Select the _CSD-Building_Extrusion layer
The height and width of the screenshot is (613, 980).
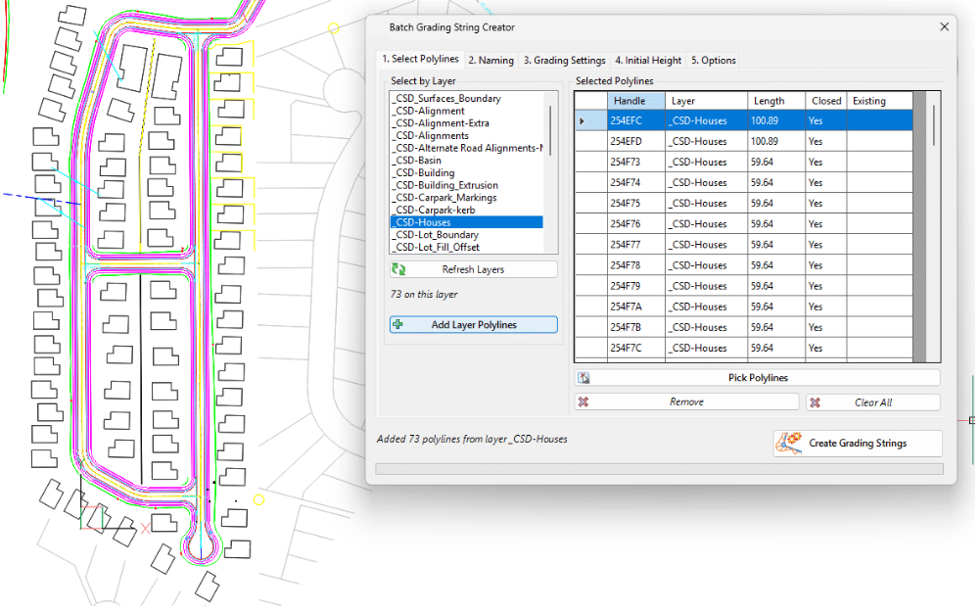pyautogui.click(x=467, y=185)
